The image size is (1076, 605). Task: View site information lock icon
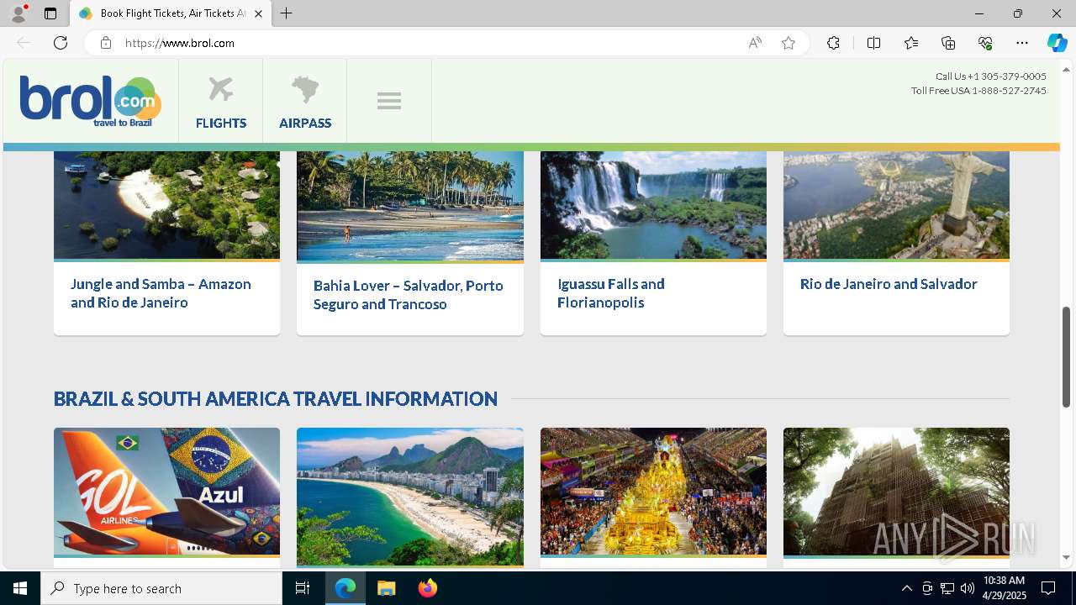point(106,43)
